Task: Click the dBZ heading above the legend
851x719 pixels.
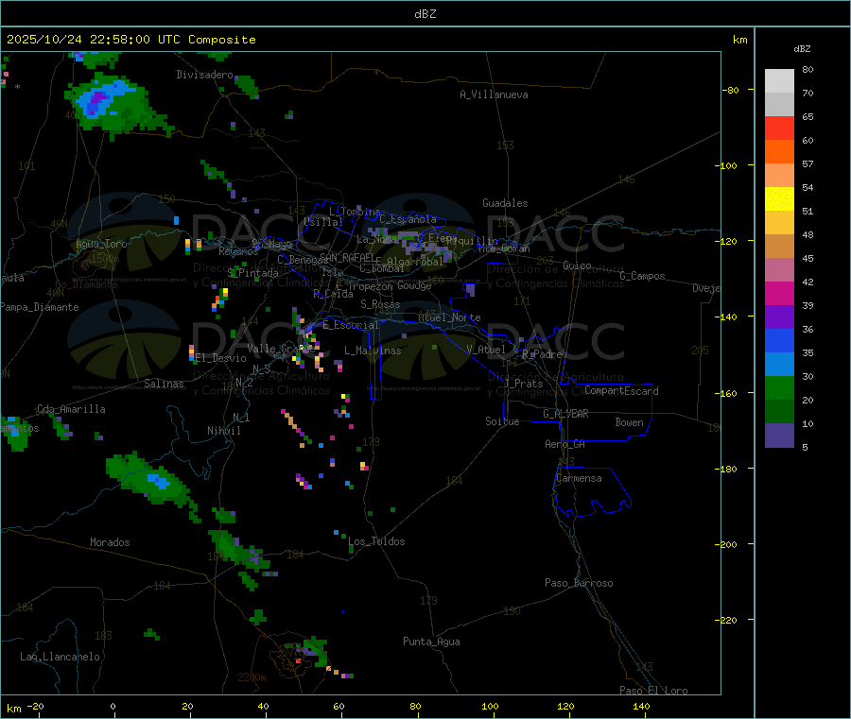Action: [802, 49]
